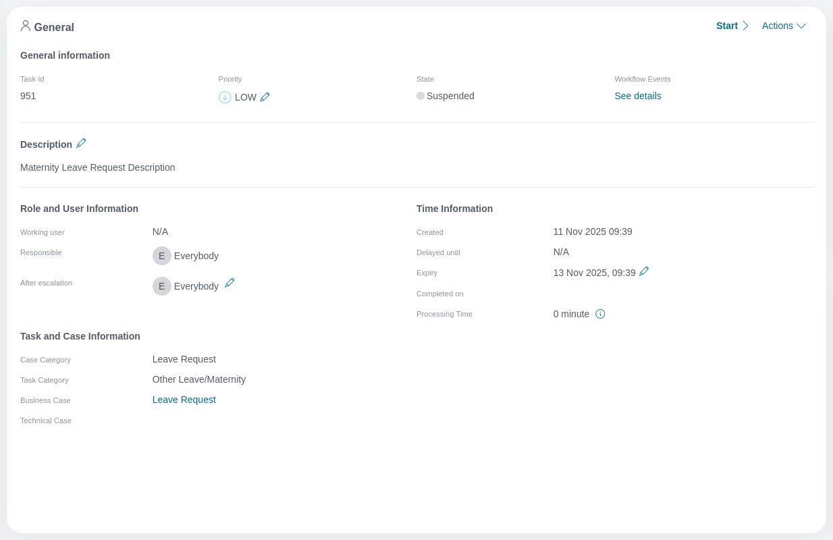Open Processing Time info icon

[600, 314]
